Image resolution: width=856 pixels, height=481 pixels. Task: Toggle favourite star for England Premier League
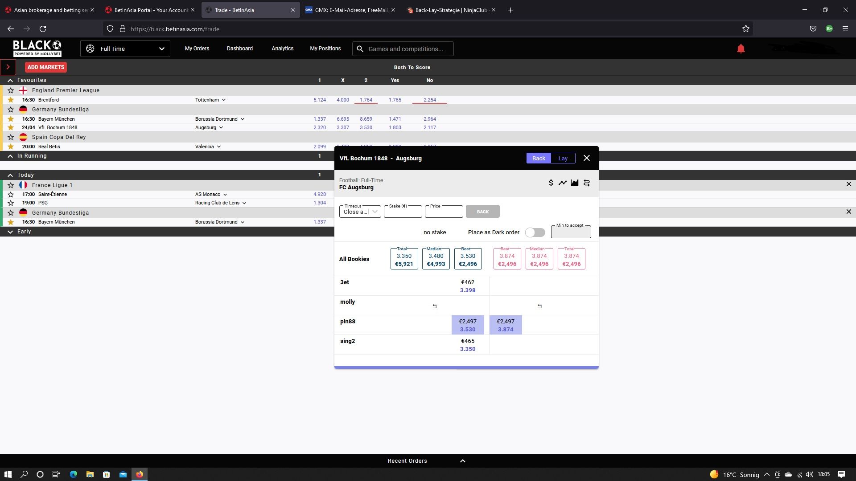point(11,90)
